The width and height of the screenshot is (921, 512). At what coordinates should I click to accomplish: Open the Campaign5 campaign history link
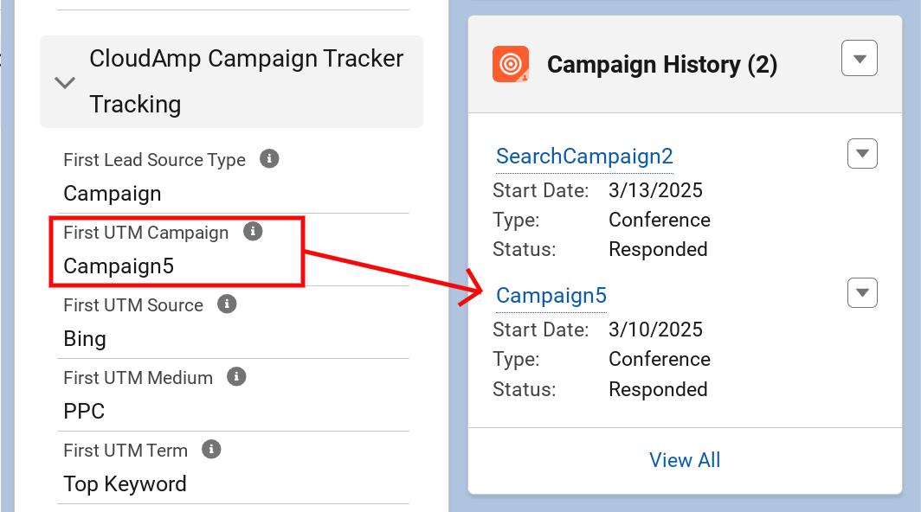click(551, 295)
